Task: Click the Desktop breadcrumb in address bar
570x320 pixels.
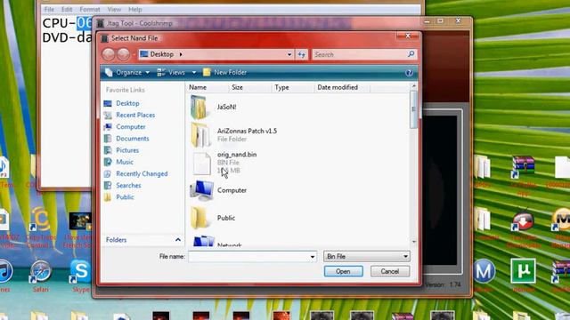Action: [162, 54]
